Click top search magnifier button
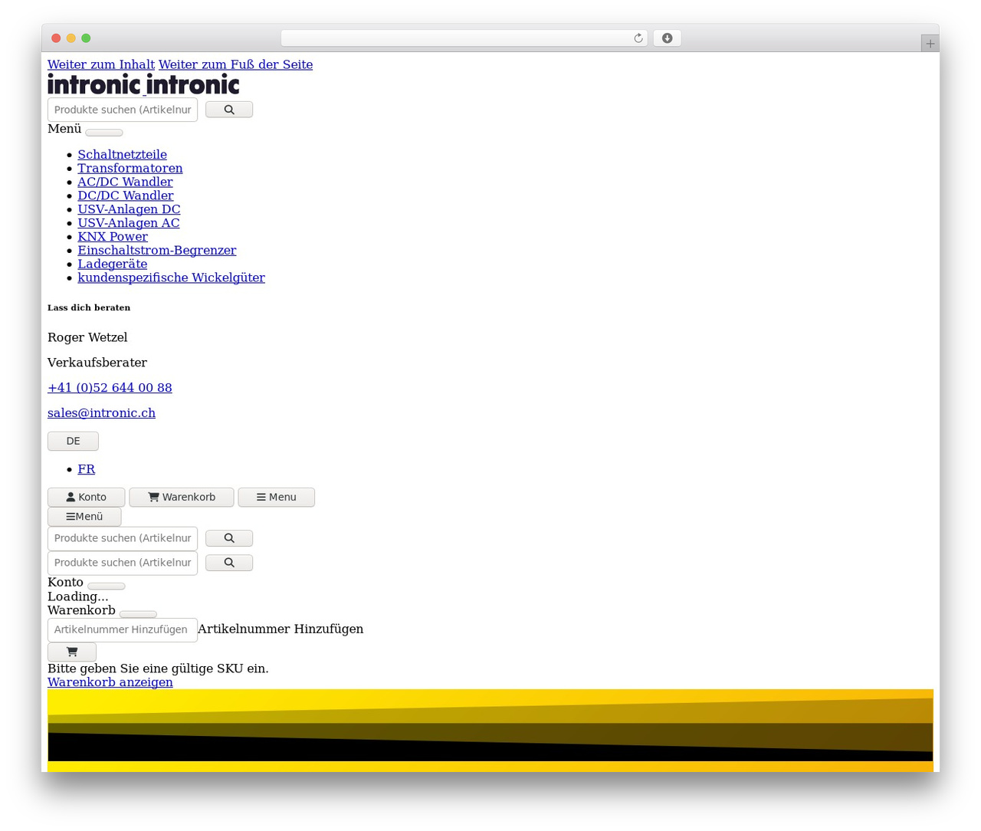981x831 pixels. click(229, 110)
